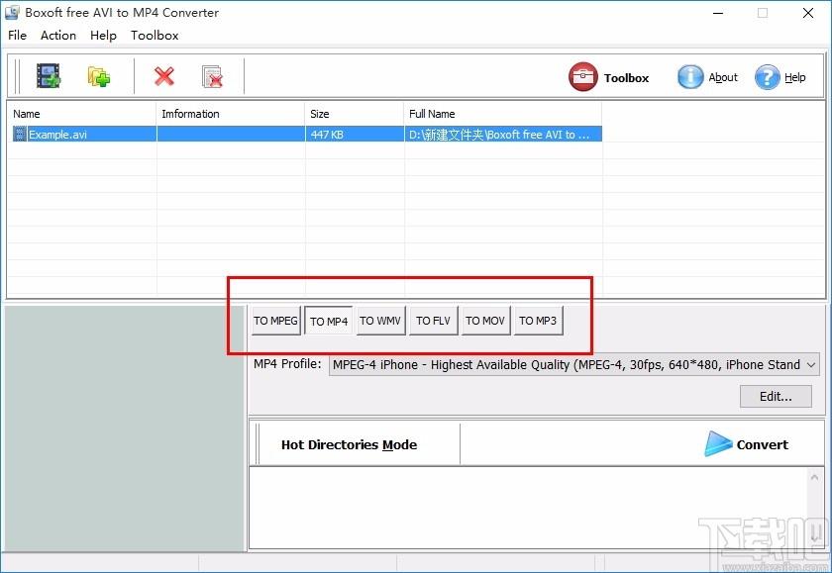This screenshot has height=573, width=832.
Task: Open the Action menu
Action: tap(58, 35)
